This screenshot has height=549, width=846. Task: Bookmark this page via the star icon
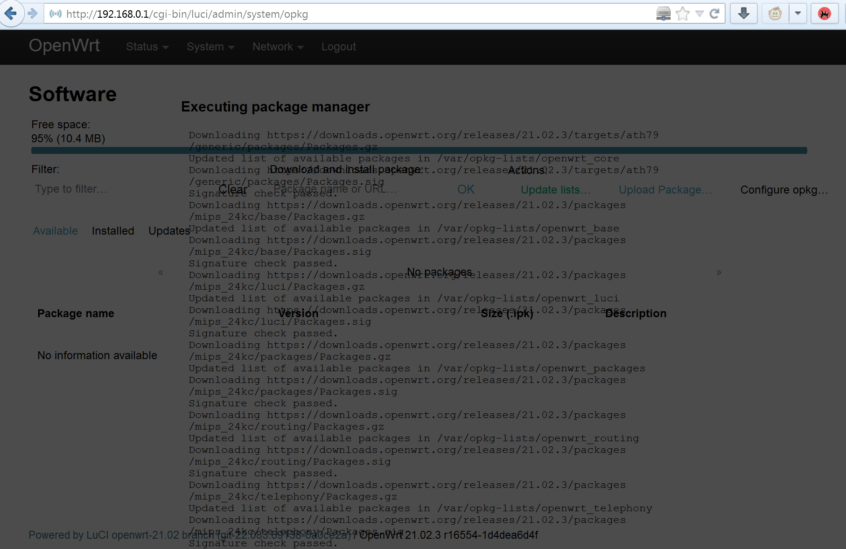683,14
